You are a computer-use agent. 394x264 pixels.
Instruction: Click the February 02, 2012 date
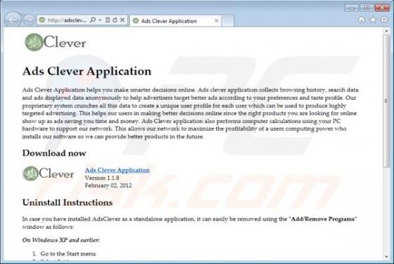click(x=108, y=185)
